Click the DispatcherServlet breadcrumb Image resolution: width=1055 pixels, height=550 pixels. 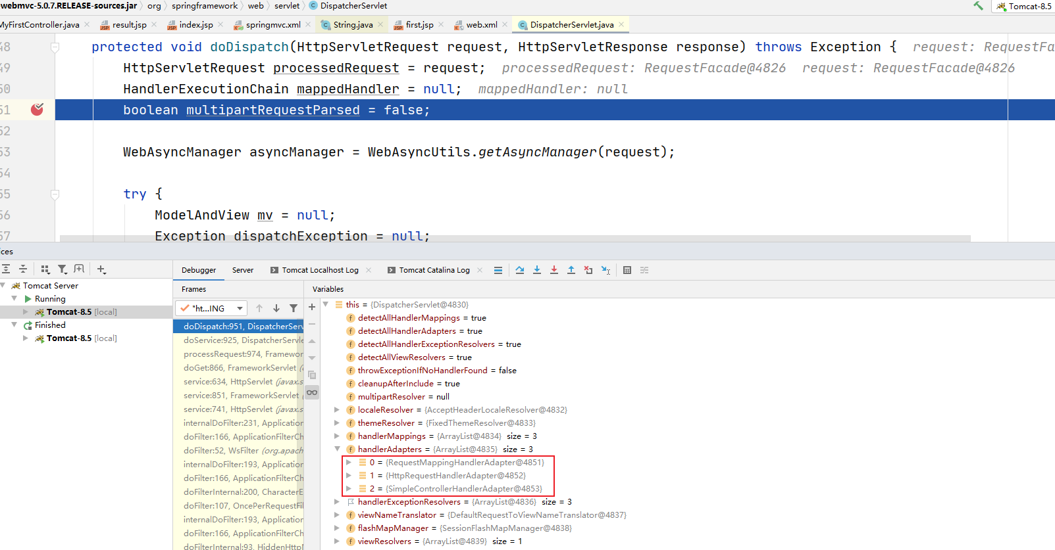[x=349, y=6]
